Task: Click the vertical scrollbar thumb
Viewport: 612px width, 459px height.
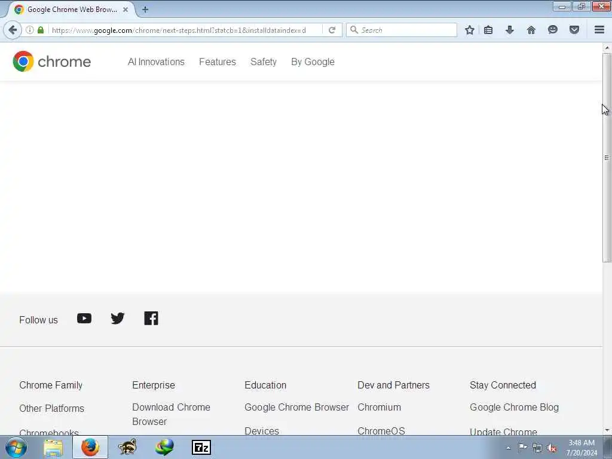Action: [x=607, y=158]
